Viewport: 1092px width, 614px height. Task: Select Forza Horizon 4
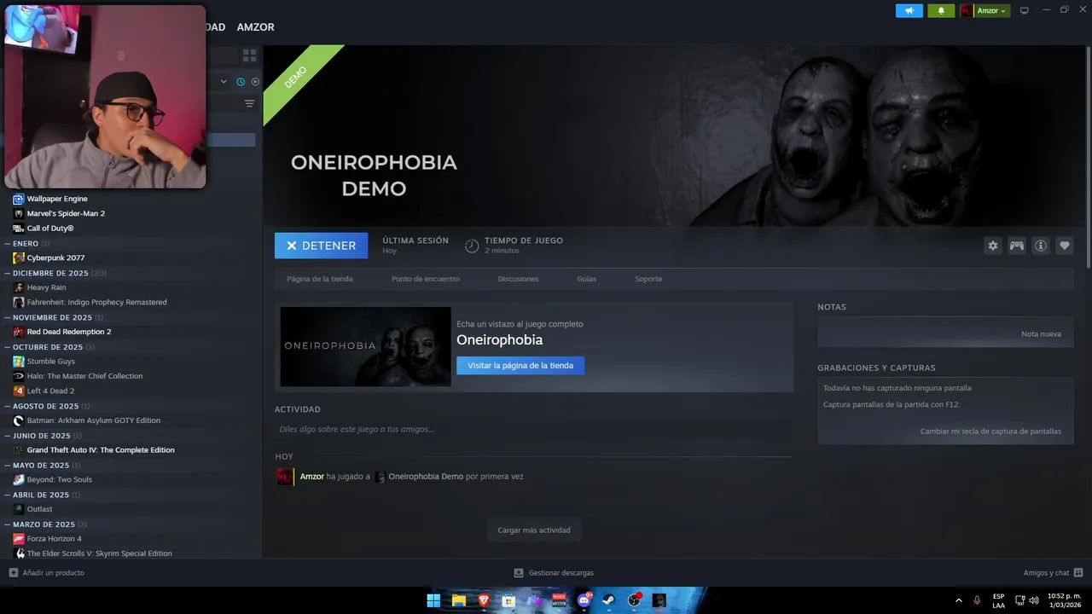point(55,539)
